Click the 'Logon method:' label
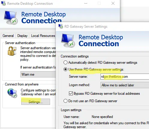This screenshot has width=149, height=129. click(x=79, y=85)
